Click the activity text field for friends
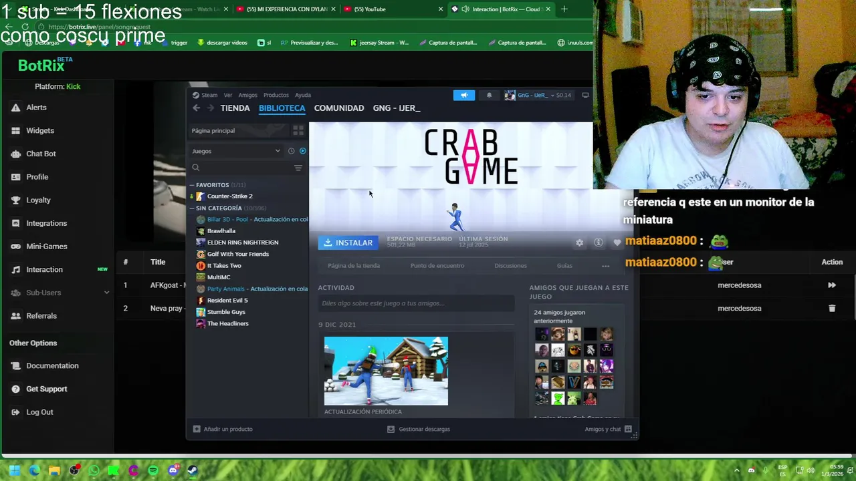This screenshot has width=856, height=481. [x=416, y=303]
